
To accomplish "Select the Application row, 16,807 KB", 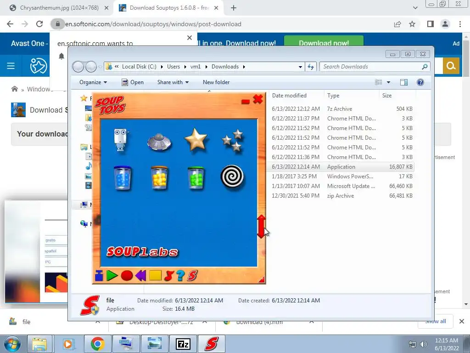I will click(341, 166).
